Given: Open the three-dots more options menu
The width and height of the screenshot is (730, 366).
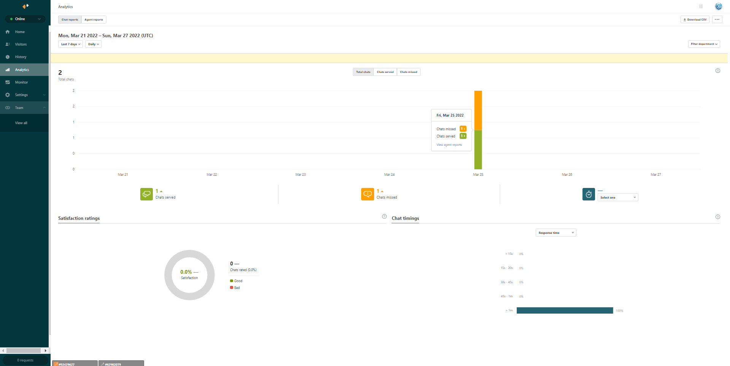Looking at the screenshot, I should tap(717, 20).
